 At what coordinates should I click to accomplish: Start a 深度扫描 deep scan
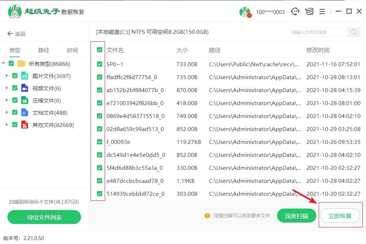pyautogui.click(x=296, y=216)
